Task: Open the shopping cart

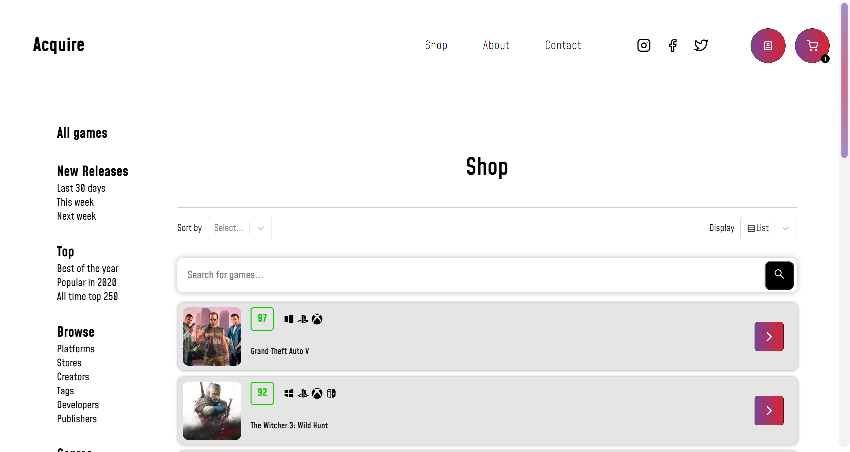Action: coord(812,46)
